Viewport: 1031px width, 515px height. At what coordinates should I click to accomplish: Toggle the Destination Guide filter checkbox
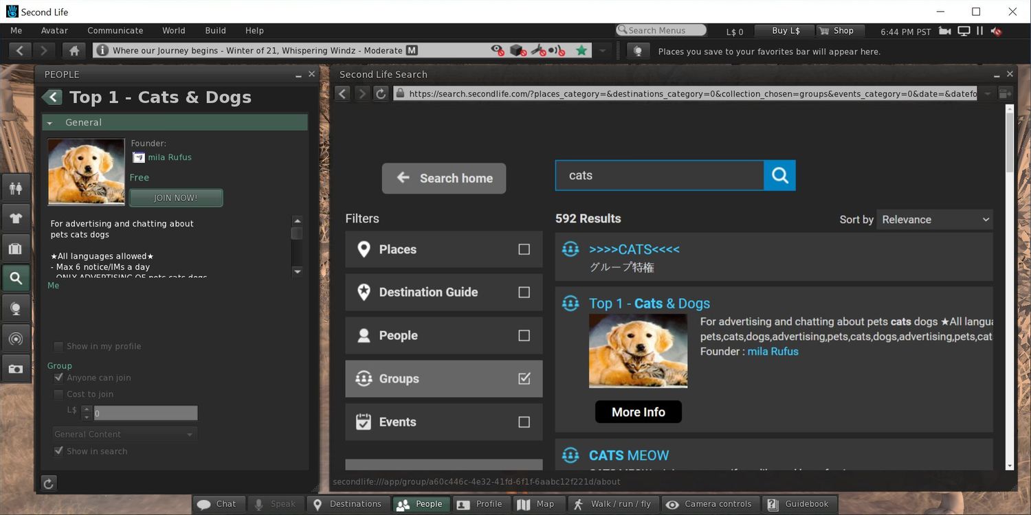tap(524, 293)
